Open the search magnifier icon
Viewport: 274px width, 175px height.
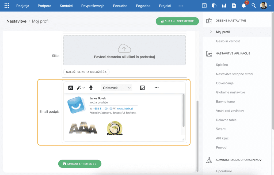click(254, 6)
